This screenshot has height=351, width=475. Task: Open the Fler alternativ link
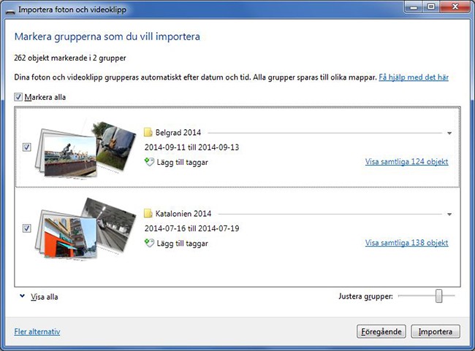click(37, 331)
